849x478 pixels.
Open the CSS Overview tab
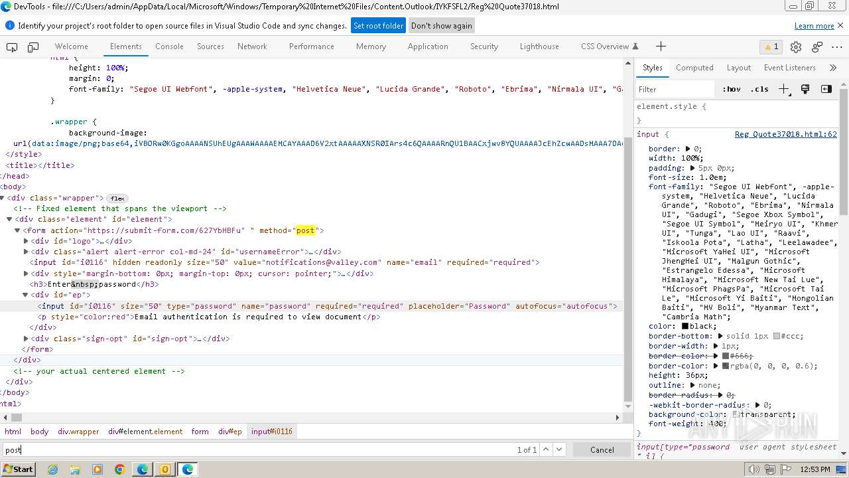coord(609,46)
